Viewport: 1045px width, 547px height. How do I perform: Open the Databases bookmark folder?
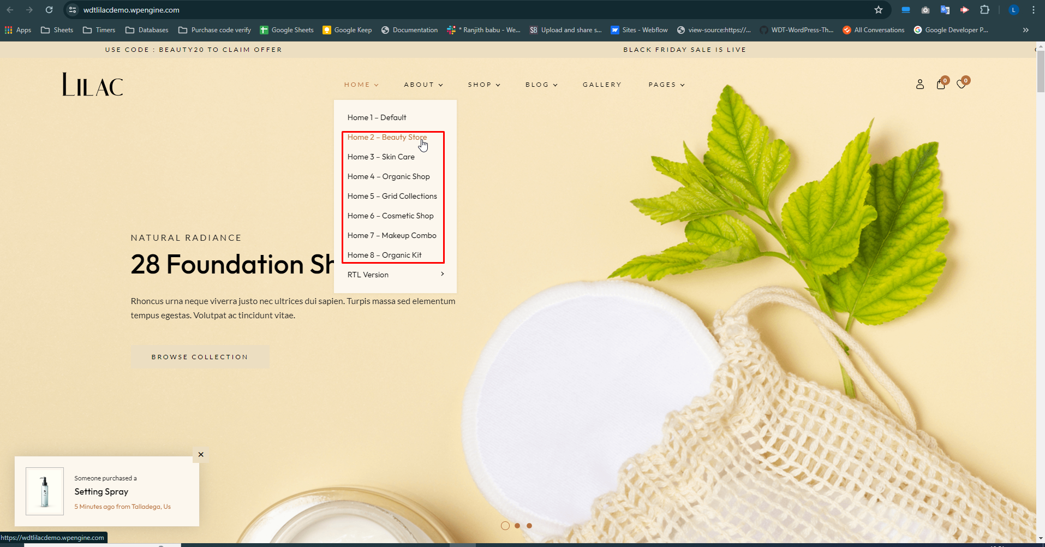[x=147, y=30]
